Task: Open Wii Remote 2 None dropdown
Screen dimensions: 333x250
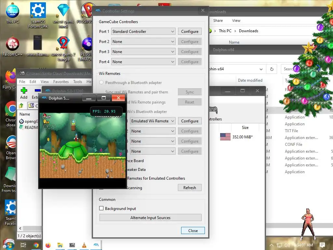Action: pos(153,131)
